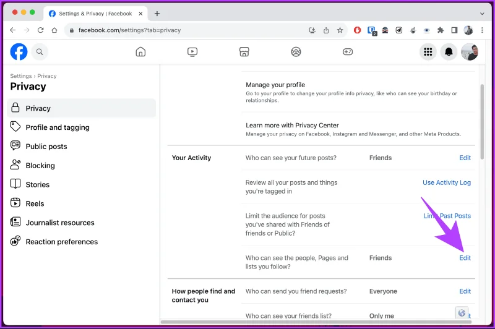The height and width of the screenshot is (329, 495).
Task: Open the red Opera-style extension icon
Action: 357,30
